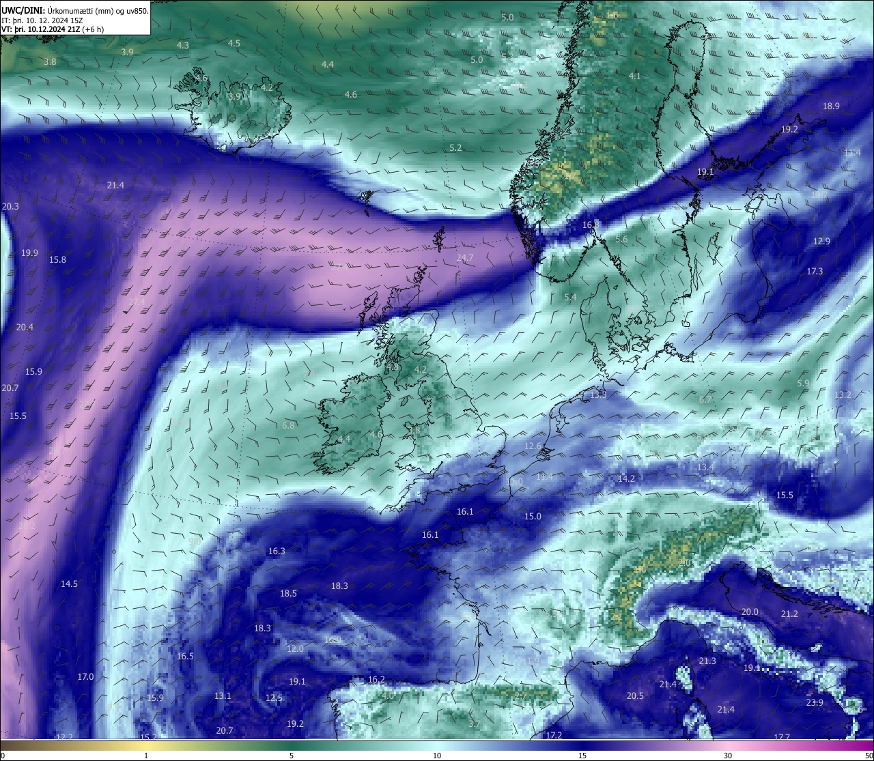Image resolution: width=874 pixels, height=761 pixels.
Task: Click the 13.1 value near the bottom left
Action: [223, 696]
